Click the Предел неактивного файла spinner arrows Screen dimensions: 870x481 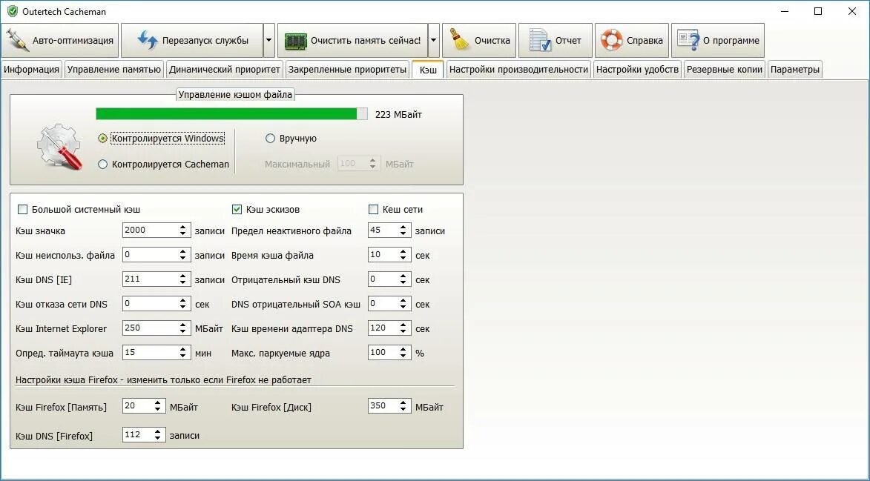[x=403, y=230]
